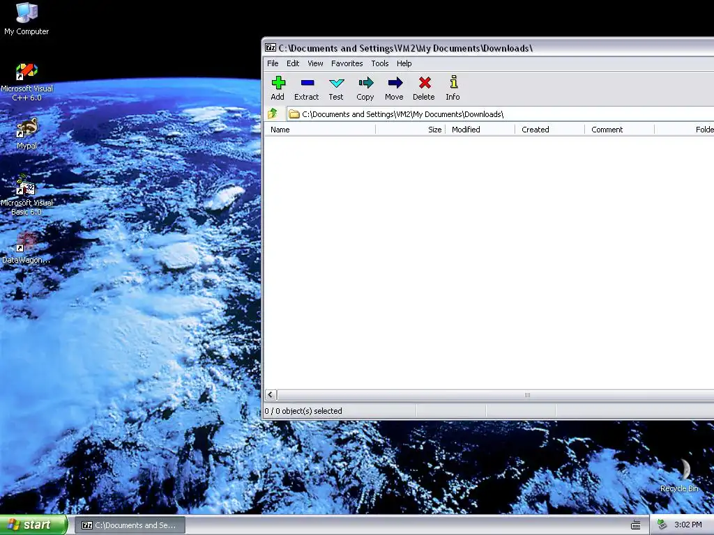Screen dimensions: 714x535
Task: Choose the Copy toolbar button
Action: click(365, 88)
